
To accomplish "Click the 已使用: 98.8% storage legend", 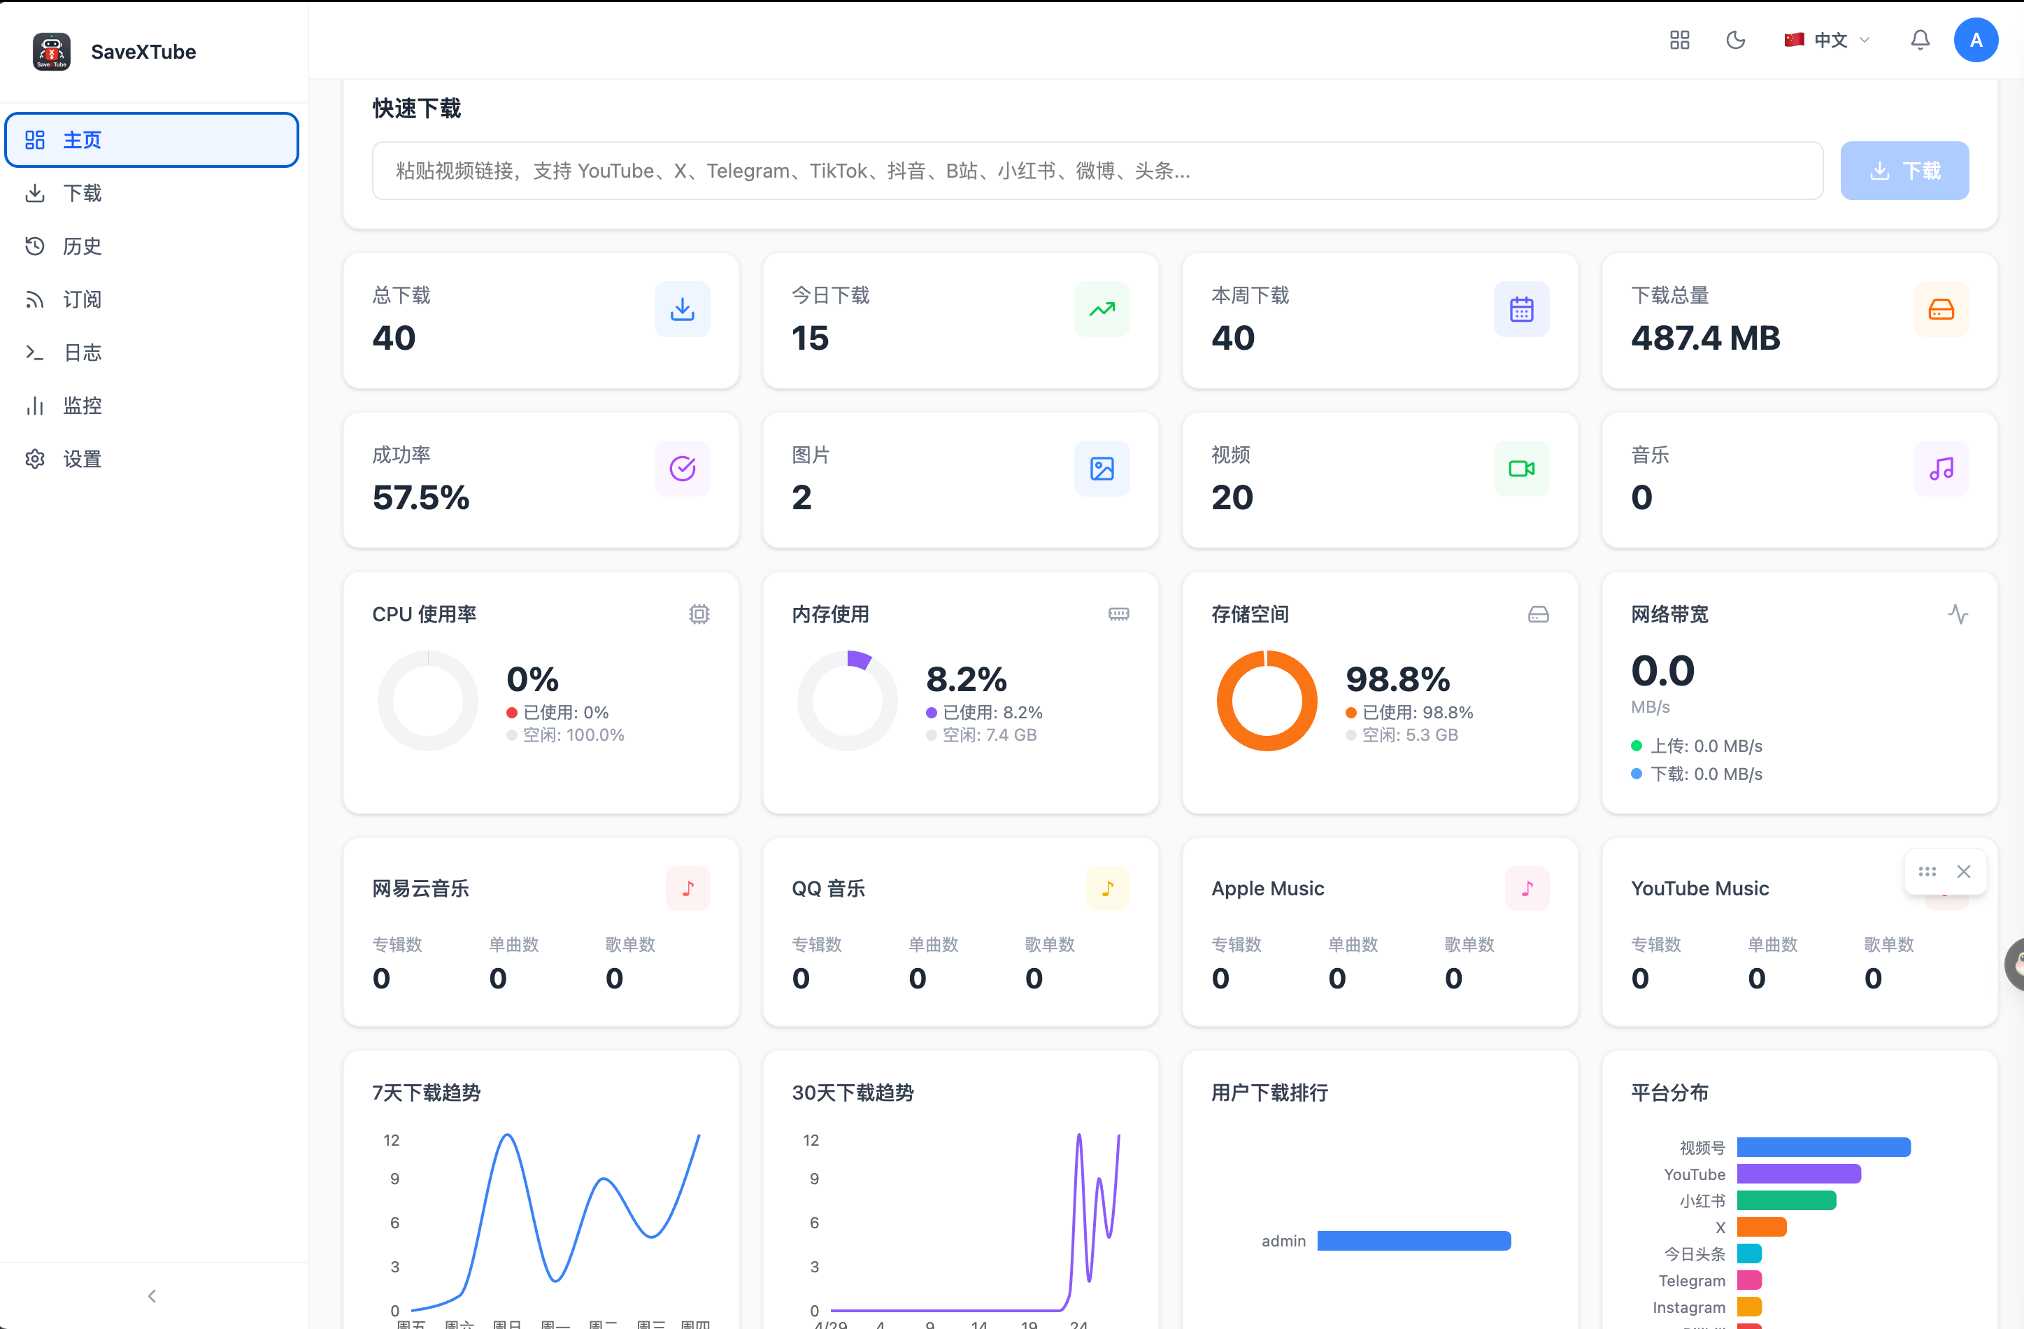I will pyautogui.click(x=1409, y=713).
